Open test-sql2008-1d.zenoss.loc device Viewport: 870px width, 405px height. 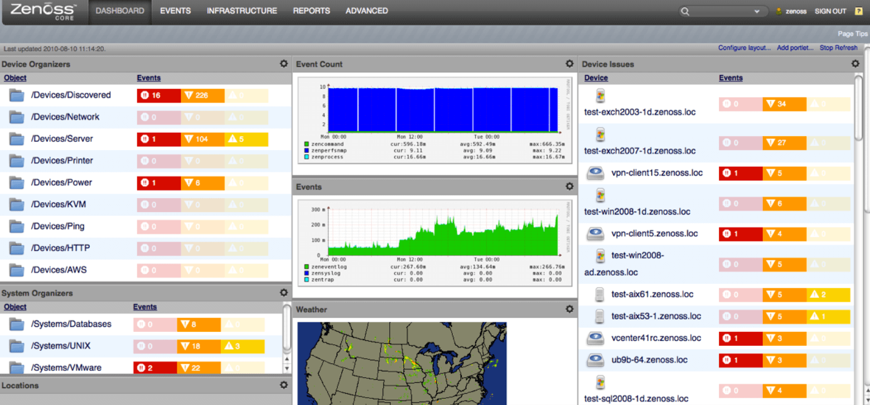[x=636, y=398]
